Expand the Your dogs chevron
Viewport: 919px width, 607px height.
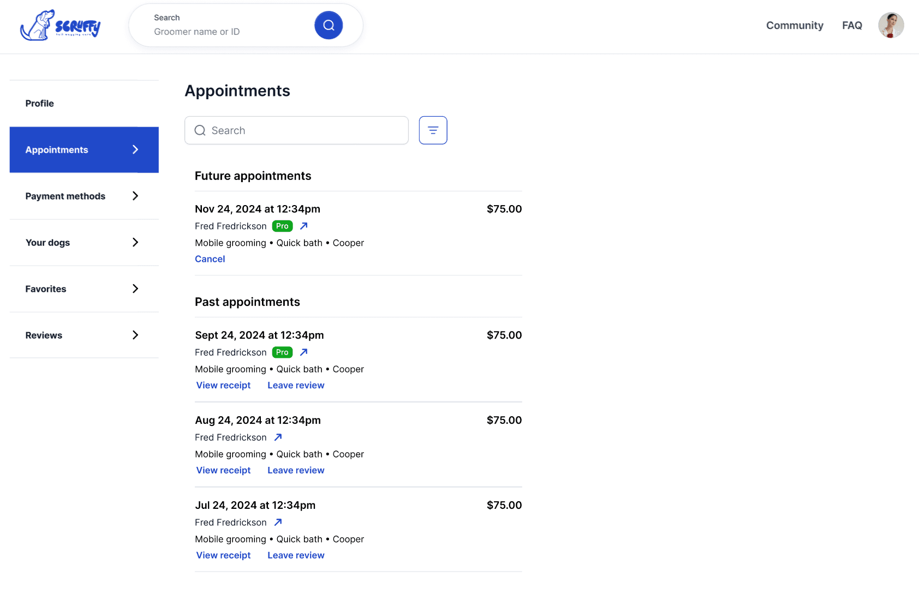(x=135, y=242)
